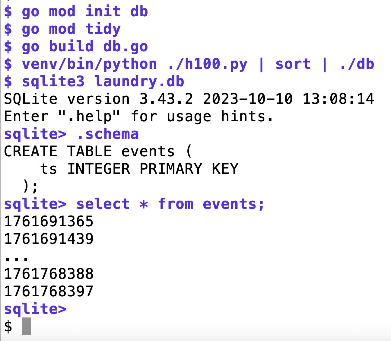The image size is (391, 341).
Task: Click the timestamp 1761691365
Action: [x=49, y=222]
